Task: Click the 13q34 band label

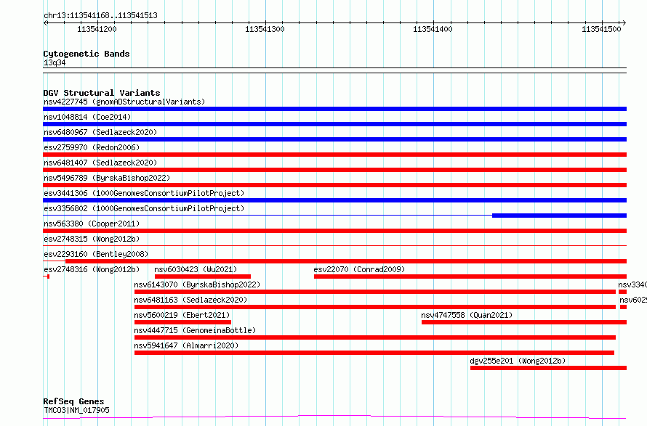Action: click(x=55, y=62)
